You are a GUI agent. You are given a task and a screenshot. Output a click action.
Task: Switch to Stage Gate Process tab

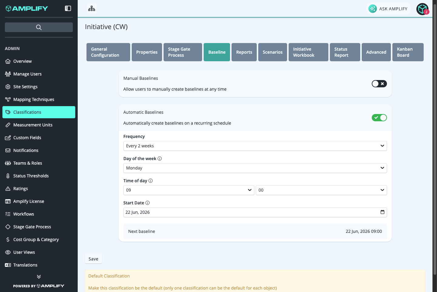tap(183, 52)
